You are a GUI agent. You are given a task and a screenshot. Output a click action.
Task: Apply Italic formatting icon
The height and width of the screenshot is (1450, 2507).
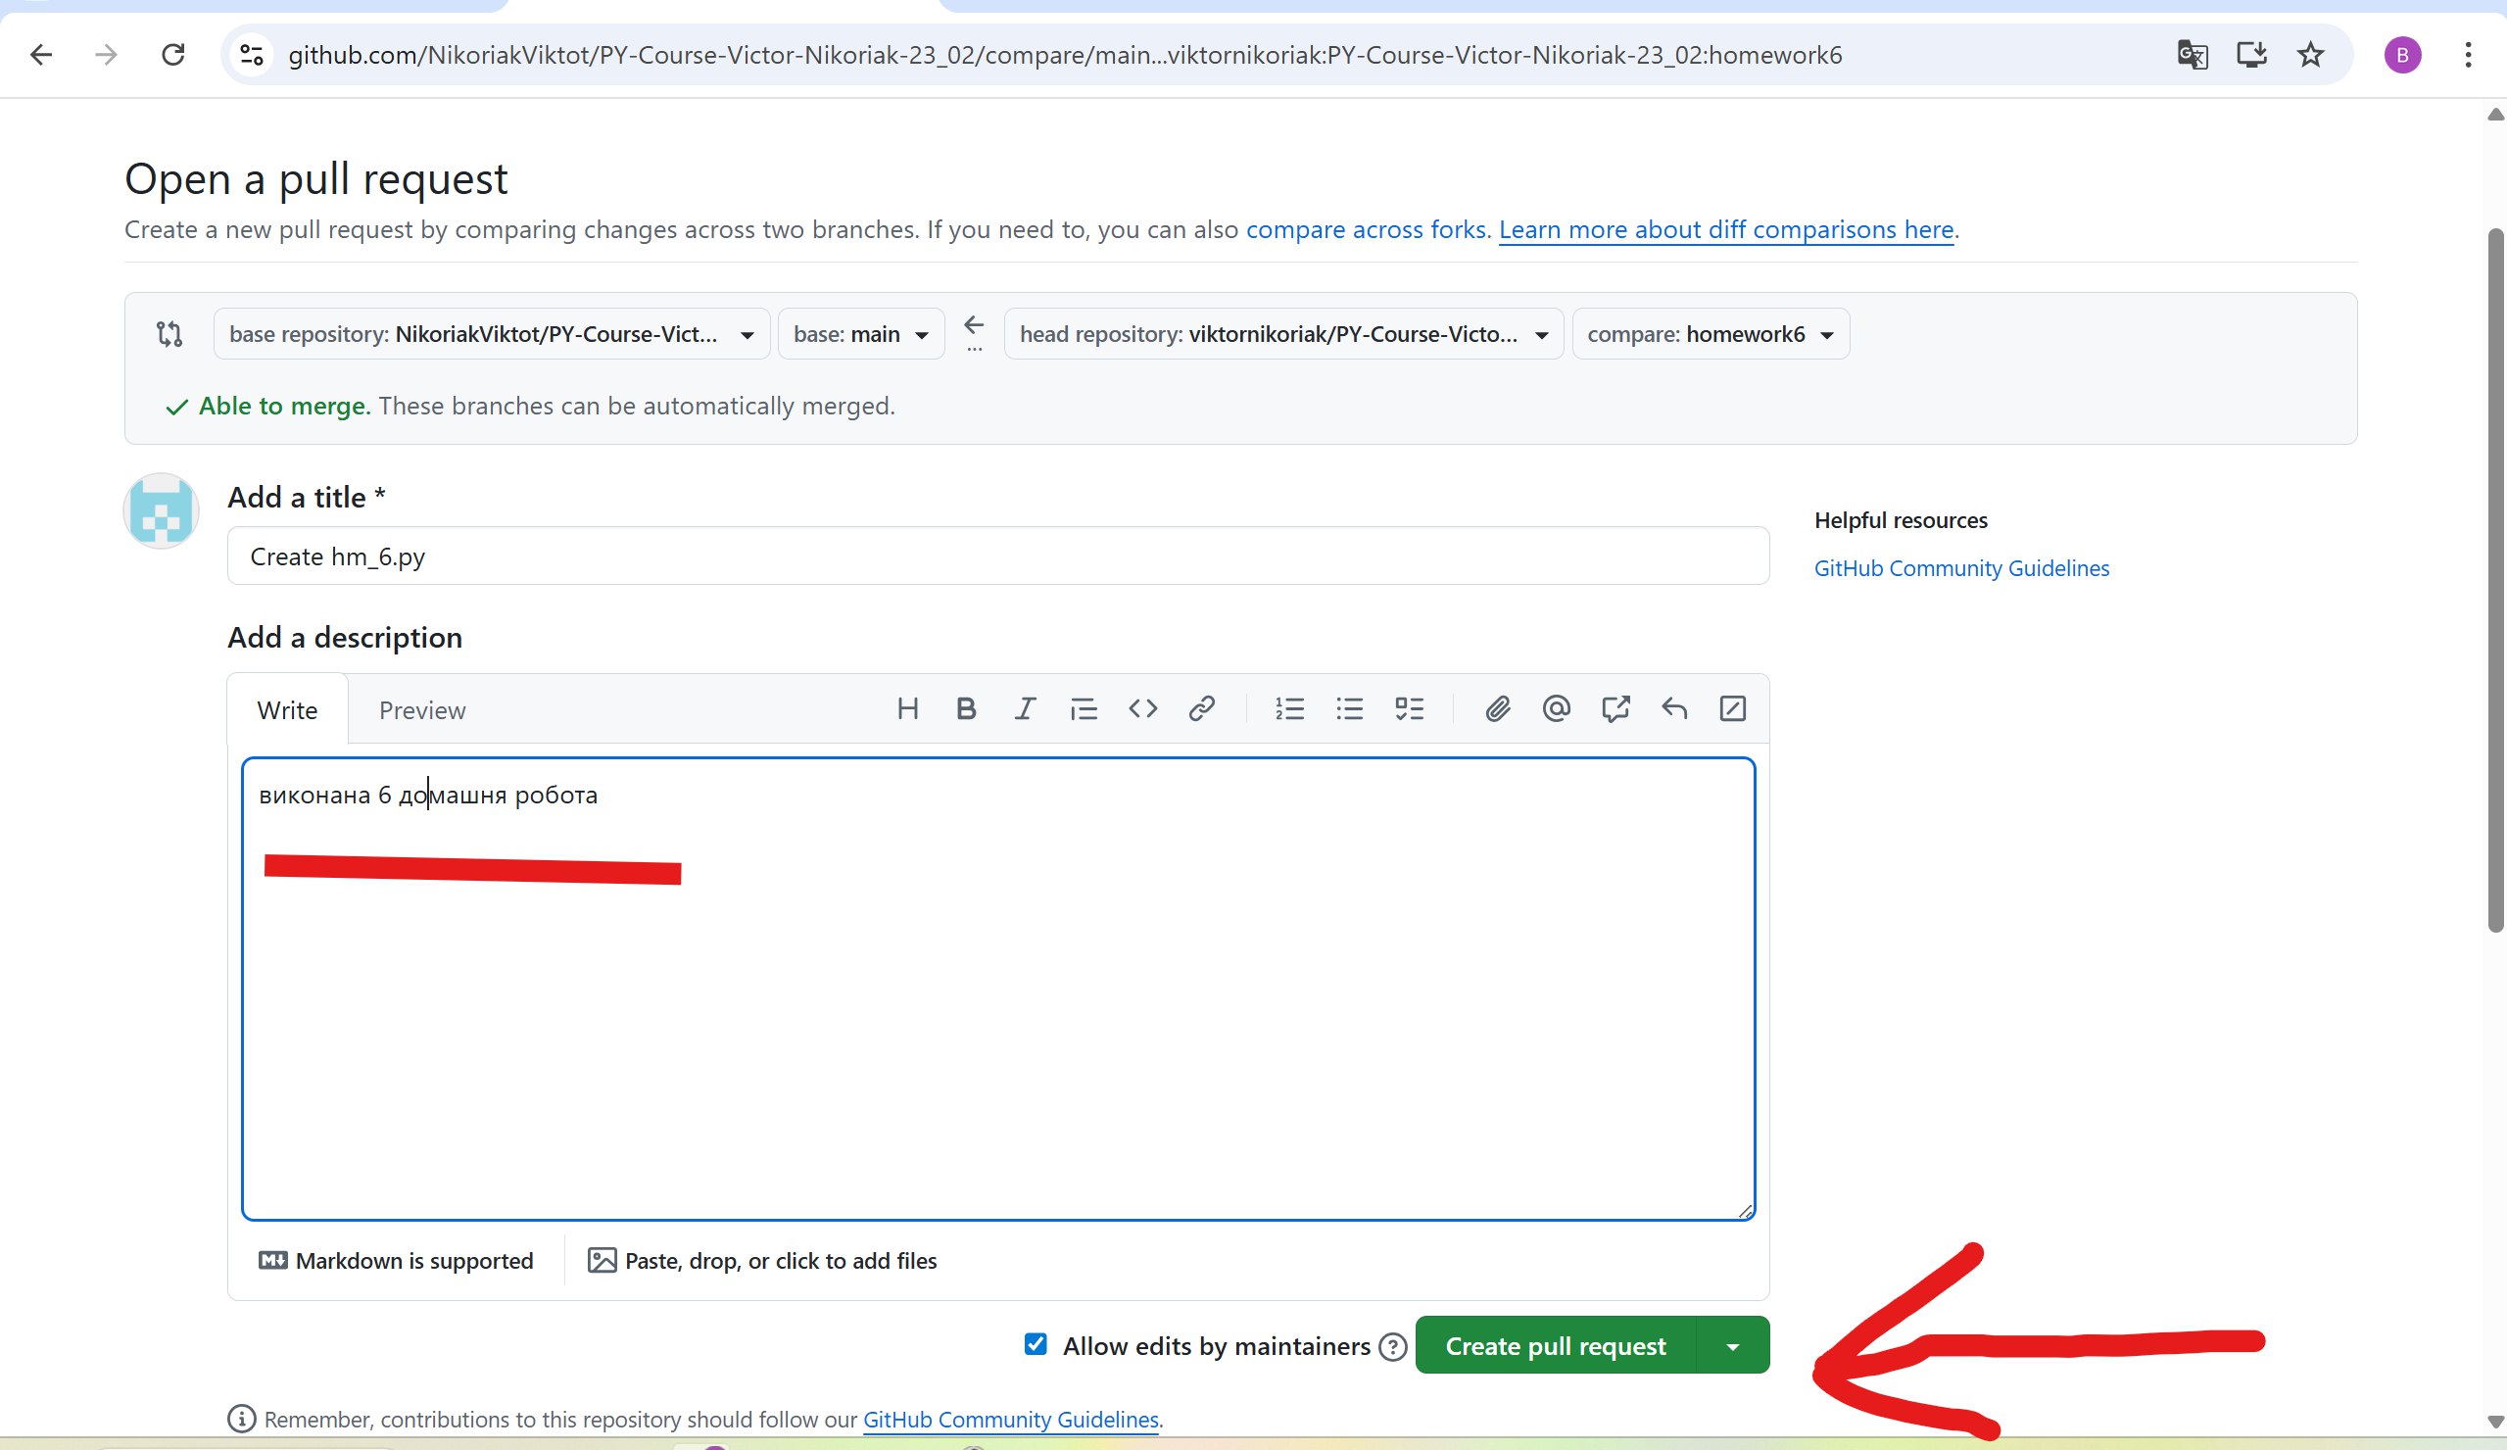click(1025, 708)
